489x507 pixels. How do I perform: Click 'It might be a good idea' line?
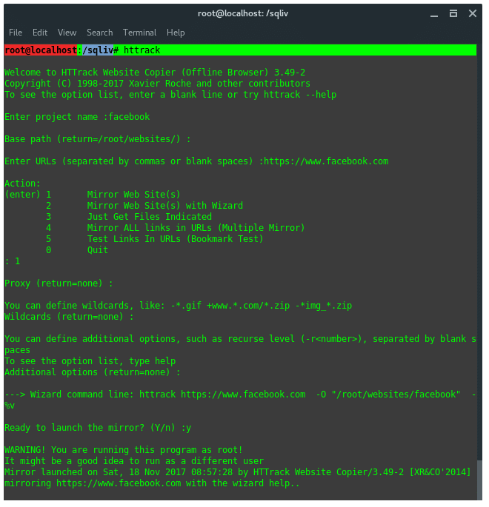134,461
